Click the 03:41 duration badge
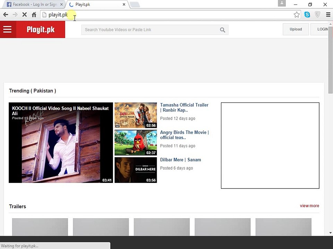 pos(107,180)
